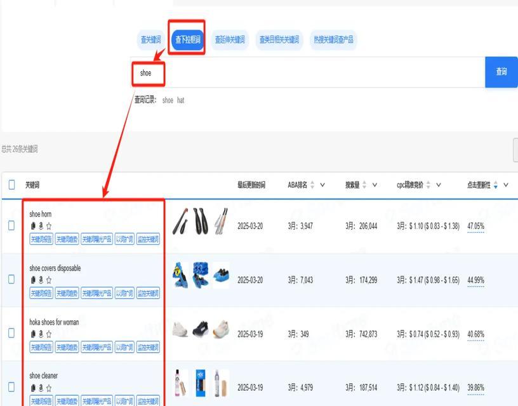
Task: Open the 热搜关键词查产品 tab
Action: pos(333,40)
